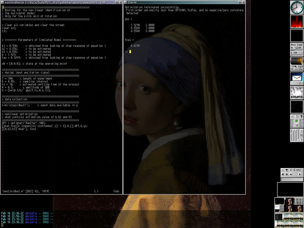The image size is (304, 228).
Task: Select the Eterm window title bar
Action: tap(183, 2)
